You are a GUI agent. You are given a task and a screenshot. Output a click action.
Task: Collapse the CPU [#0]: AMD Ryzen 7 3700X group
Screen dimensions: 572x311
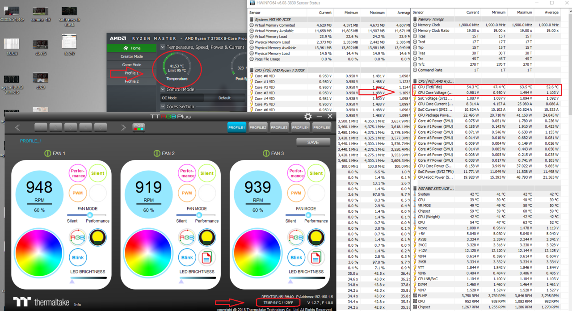(x=252, y=70)
